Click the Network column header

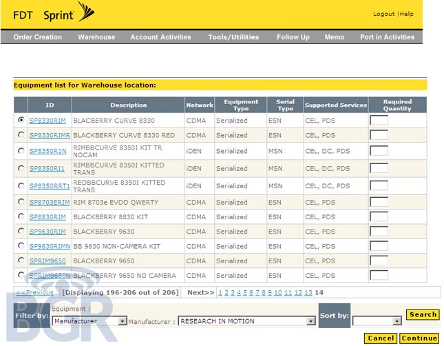pyautogui.click(x=200, y=105)
